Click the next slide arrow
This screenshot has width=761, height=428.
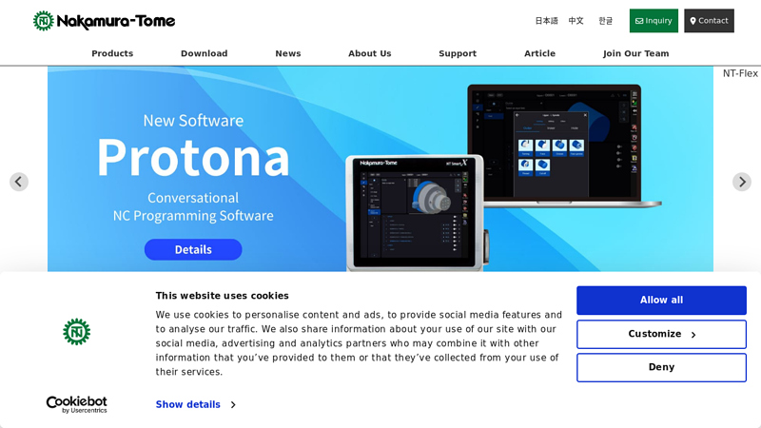coord(742,182)
